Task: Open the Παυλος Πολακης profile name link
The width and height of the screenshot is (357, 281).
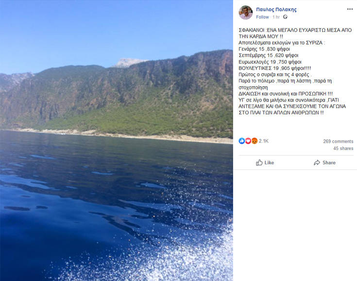Action: (276, 9)
